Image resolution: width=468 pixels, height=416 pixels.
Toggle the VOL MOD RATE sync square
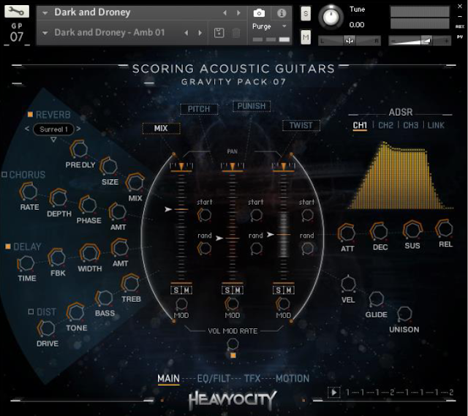[x=233, y=355]
